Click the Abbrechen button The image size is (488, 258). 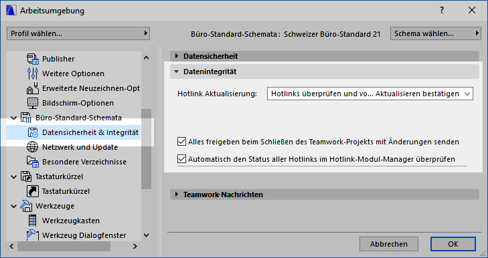click(389, 244)
